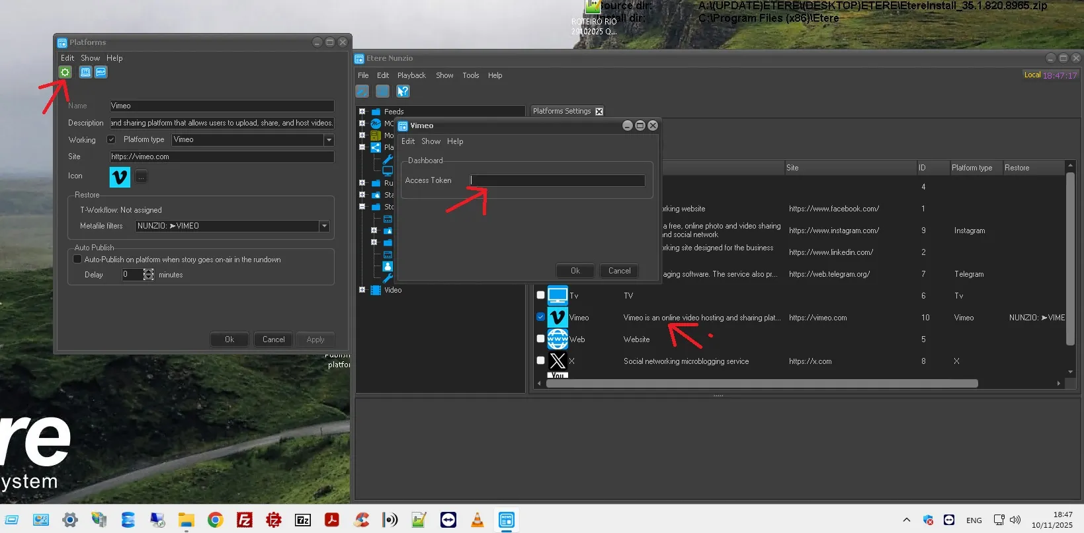Open the Metafile filters dropdown
Screen dimensions: 1084x533
[x=324, y=226]
